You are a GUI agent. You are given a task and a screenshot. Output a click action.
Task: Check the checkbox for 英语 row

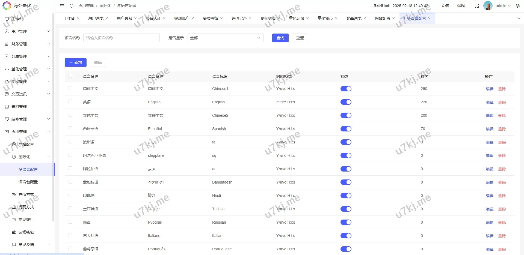(x=70, y=102)
